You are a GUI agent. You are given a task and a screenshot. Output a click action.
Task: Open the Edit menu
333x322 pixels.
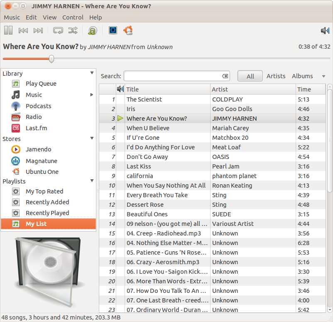click(31, 17)
